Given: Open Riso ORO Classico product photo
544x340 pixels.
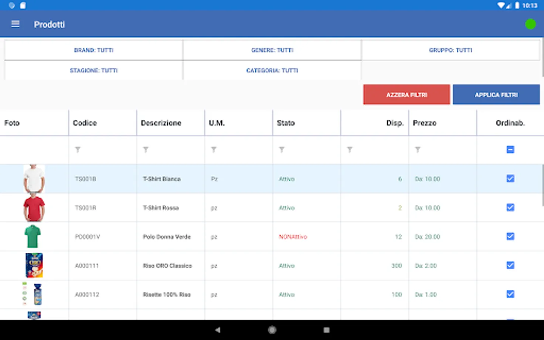Looking at the screenshot, I should [x=34, y=265].
